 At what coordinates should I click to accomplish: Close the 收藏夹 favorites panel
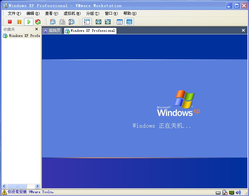(37, 29)
